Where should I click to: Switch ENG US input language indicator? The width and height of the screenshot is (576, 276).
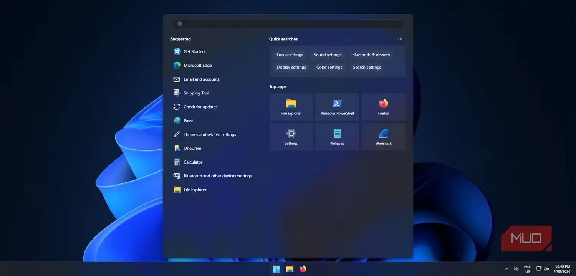[528, 269]
